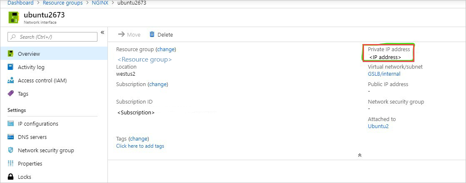Click the Overview sidebar icon

11,54
